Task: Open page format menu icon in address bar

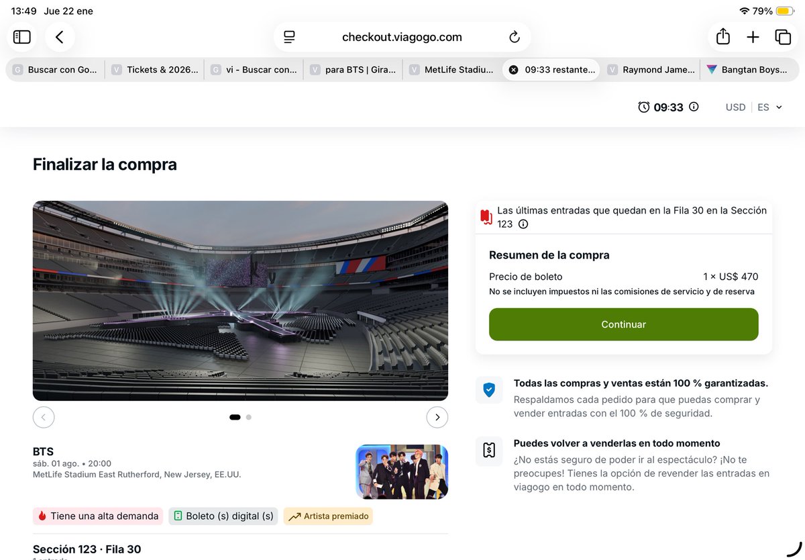Action: coord(289,37)
